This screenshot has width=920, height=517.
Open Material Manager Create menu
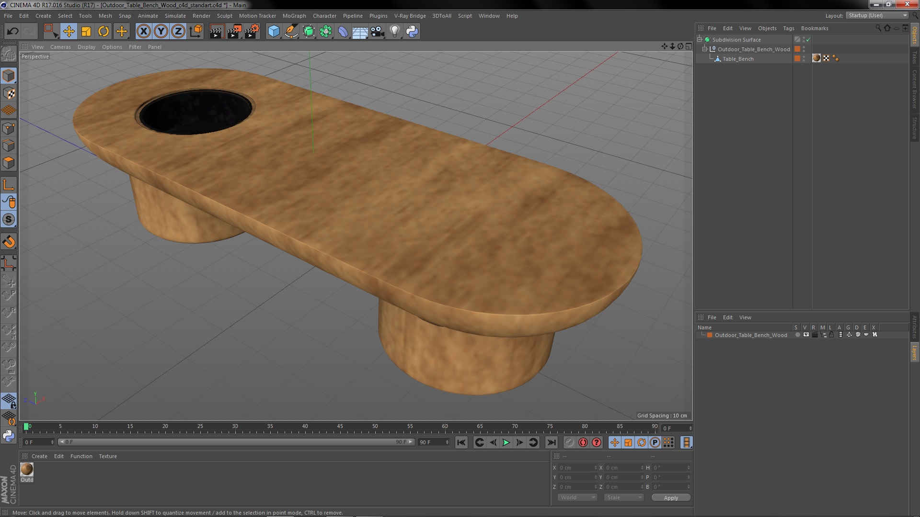(39, 456)
